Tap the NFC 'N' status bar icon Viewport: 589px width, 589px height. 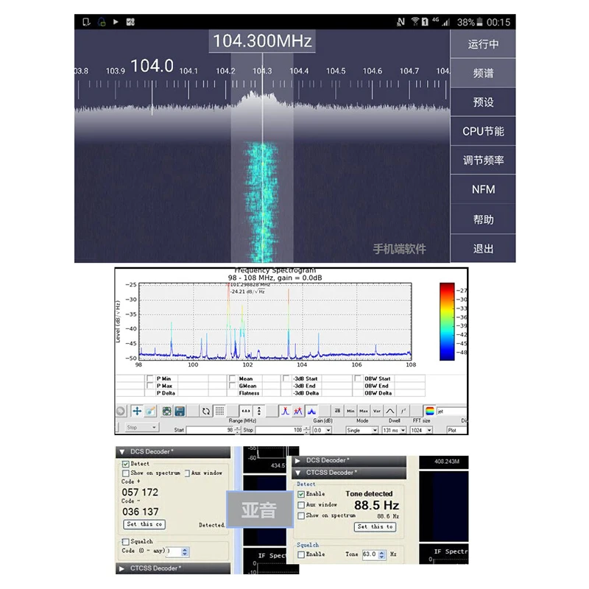coord(401,22)
